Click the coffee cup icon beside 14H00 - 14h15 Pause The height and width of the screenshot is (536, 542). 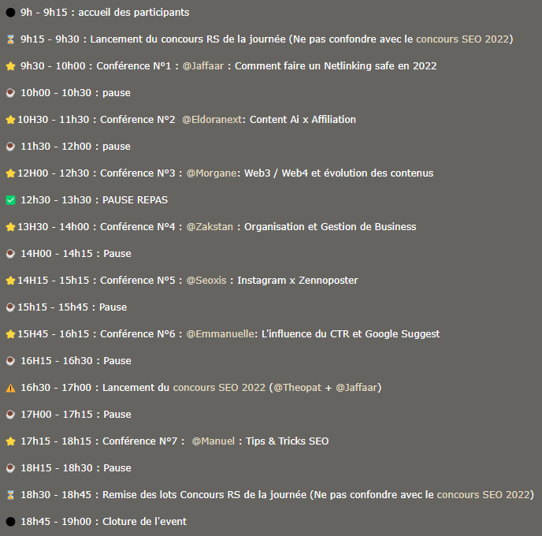click(11, 254)
